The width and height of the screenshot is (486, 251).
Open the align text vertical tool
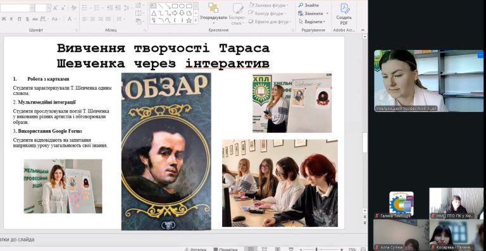pos(140,13)
